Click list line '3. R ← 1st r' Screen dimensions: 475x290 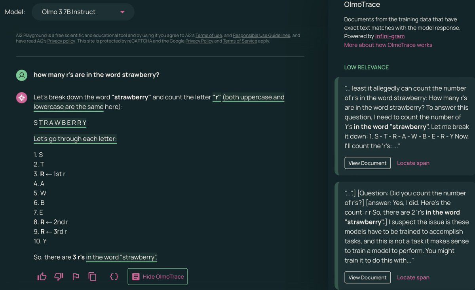coord(49,174)
